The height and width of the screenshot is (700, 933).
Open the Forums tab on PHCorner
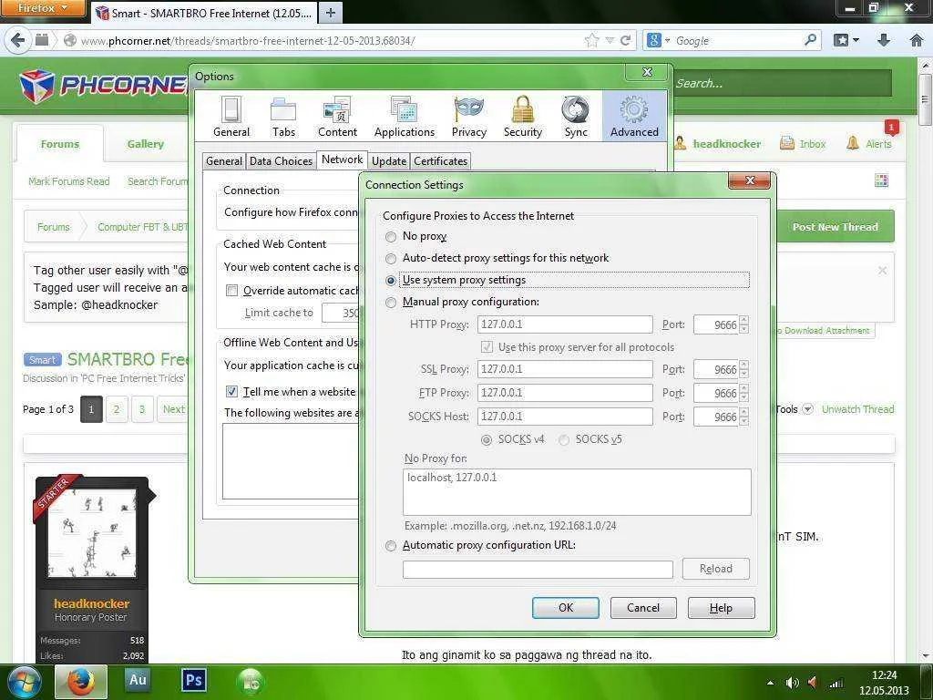coord(59,144)
